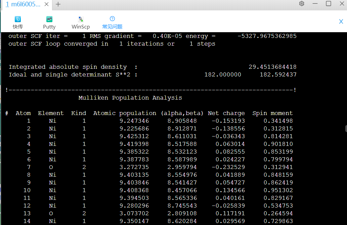This screenshot has height=225, width=347.
Task: Launch the Putty tool
Action: (x=49, y=22)
